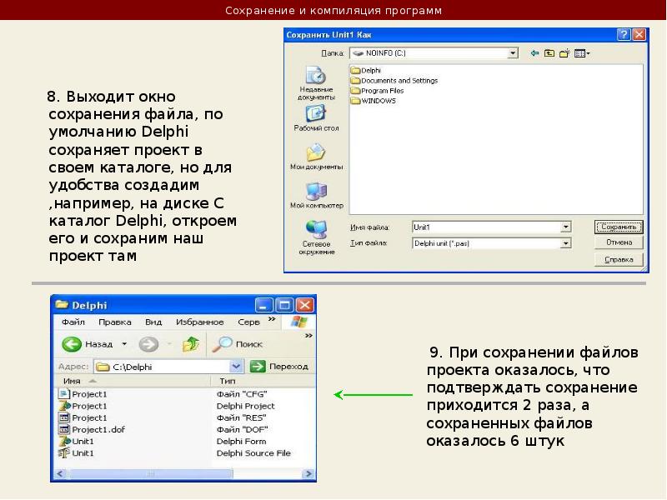Create a new folder with toolbar icon

pyautogui.click(x=564, y=53)
